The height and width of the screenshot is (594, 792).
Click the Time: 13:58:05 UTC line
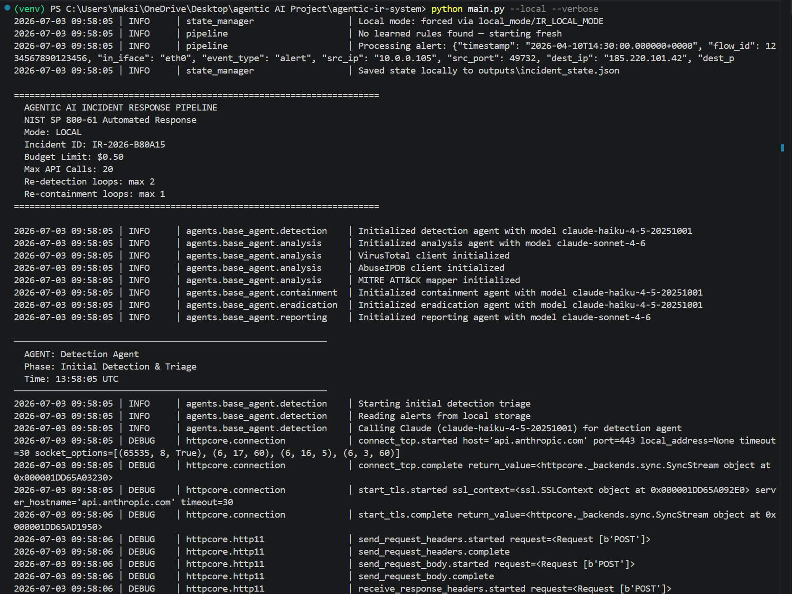(71, 379)
